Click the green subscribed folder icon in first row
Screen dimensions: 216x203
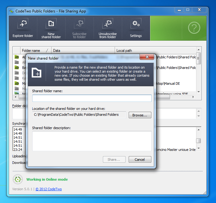point(17,57)
